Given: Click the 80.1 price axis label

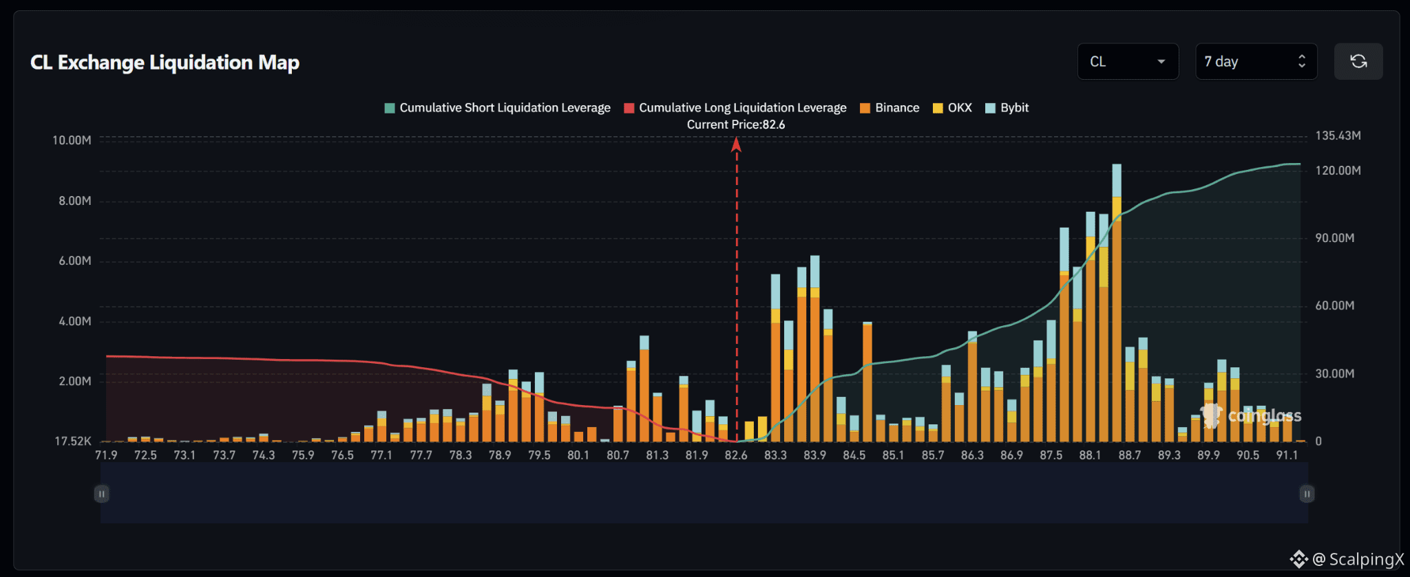Looking at the screenshot, I should tap(578, 455).
